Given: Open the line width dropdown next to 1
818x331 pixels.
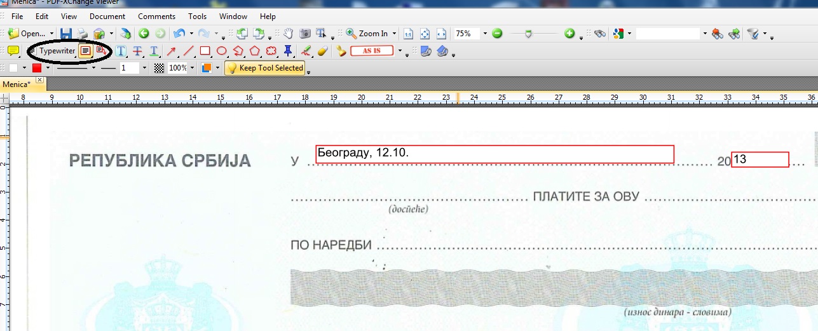Looking at the screenshot, I should (x=144, y=68).
